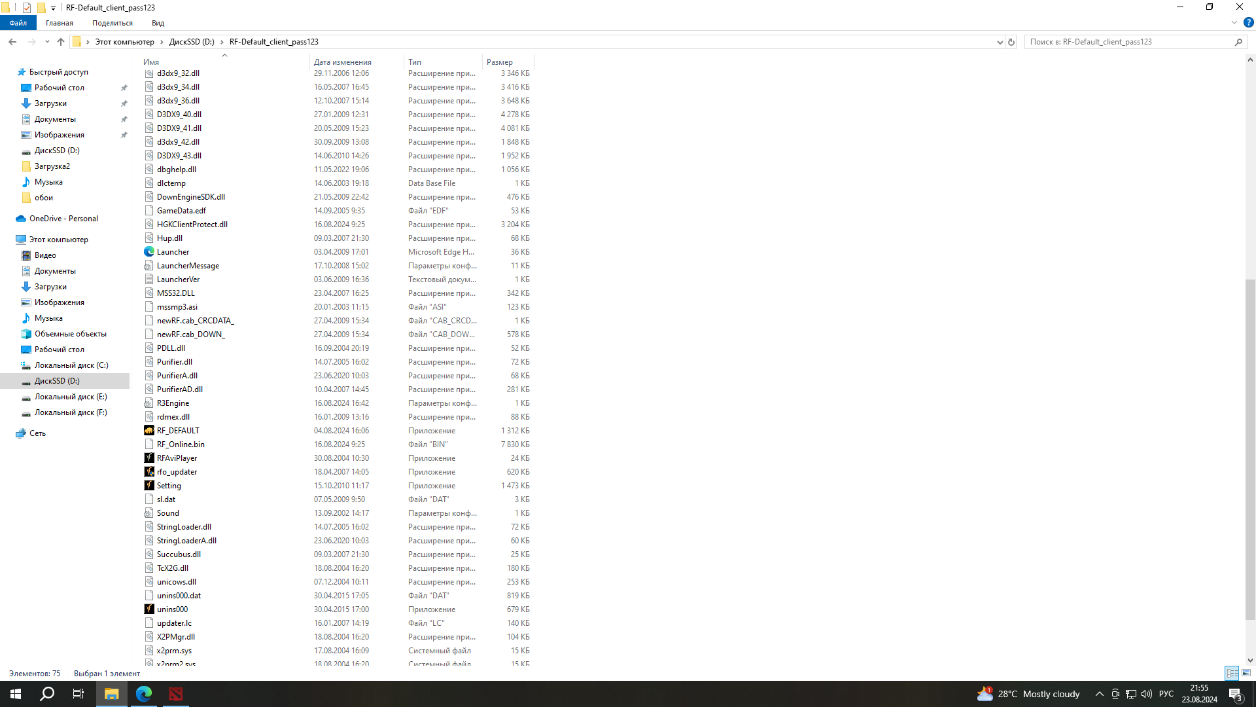1256x707 pixels.
Task: Open the Explorer help icon
Action: pyautogui.click(x=1248, y=22)
